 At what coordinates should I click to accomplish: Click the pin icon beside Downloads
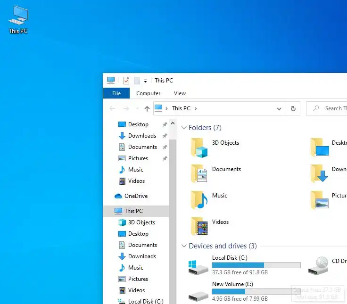pos(165,136)
